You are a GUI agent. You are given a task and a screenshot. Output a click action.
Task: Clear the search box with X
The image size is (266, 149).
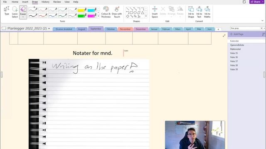click(261, 28)
